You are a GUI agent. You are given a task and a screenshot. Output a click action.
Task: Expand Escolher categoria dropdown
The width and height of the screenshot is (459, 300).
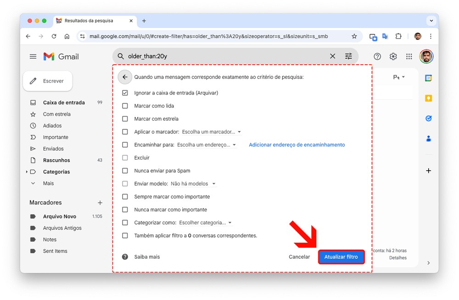pyautogui.click(x=205, y=222)
